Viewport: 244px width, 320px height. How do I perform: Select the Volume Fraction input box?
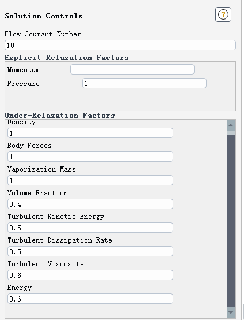click(x=90, y=204)
